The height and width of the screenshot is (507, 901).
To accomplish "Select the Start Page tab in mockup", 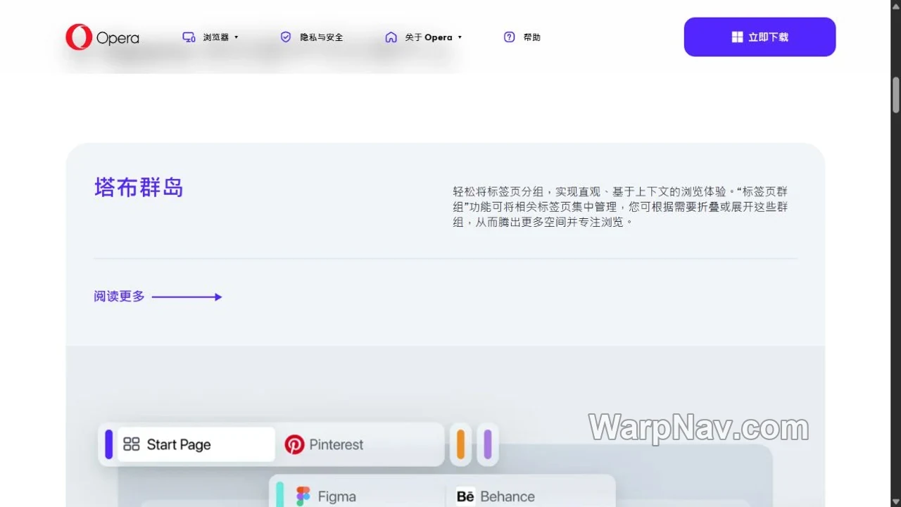I will tap(196, 444).
